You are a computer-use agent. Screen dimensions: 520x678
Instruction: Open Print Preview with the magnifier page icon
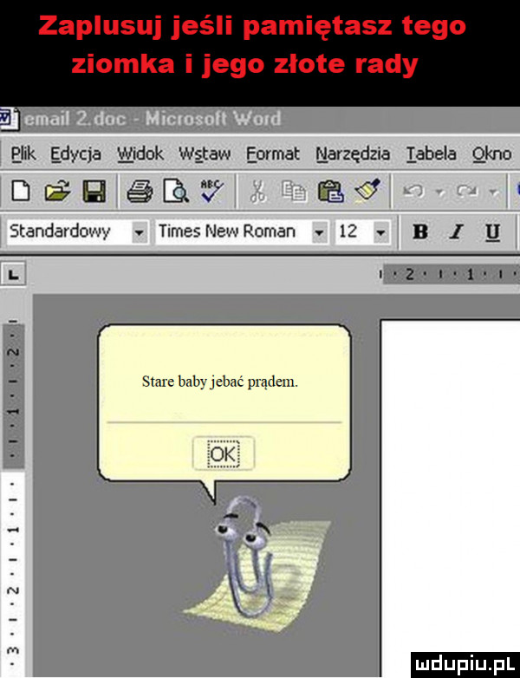(x=175, y=192)
